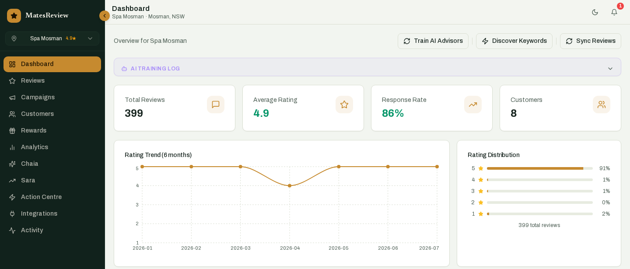Click the Action Centre lightning icon in the sidebar
This screenshot has width=630, height=269.
(12, 197)
